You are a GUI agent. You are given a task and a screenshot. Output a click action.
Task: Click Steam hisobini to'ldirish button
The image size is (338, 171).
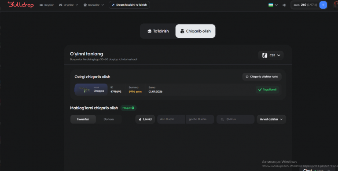tap(129, 5)
